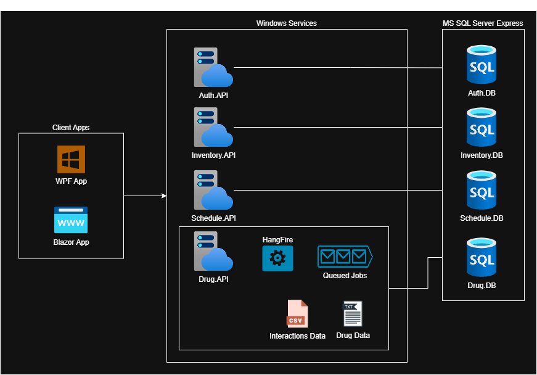Select the Drug.API server icon
Screen dimensions: 537x375
[213, 251]
